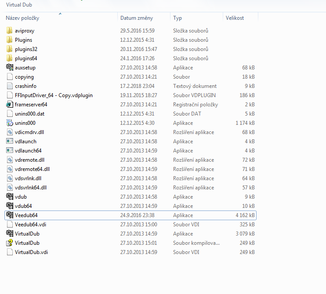326x294 pixels.
Task: Click the crashinfo file name
Action: 25,86
